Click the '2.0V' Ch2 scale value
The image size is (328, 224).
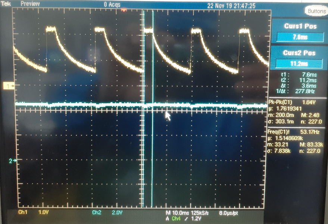(x=117, y=213)
